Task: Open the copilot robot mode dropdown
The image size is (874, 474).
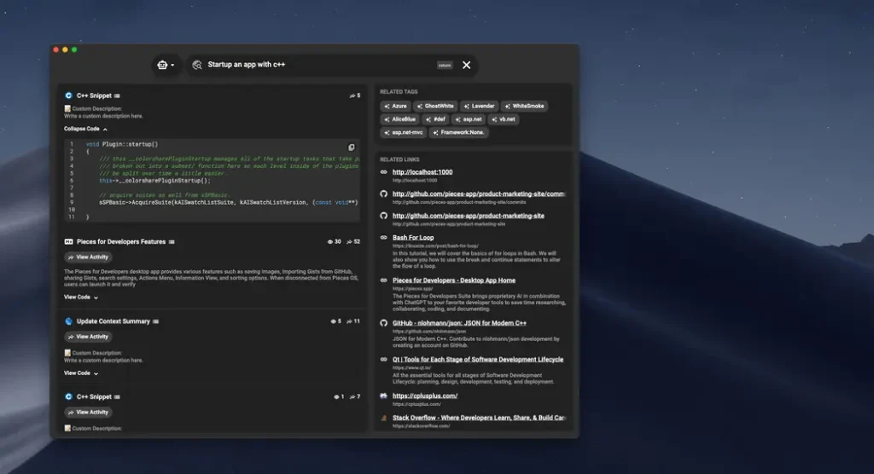Action: click(166, 65)
